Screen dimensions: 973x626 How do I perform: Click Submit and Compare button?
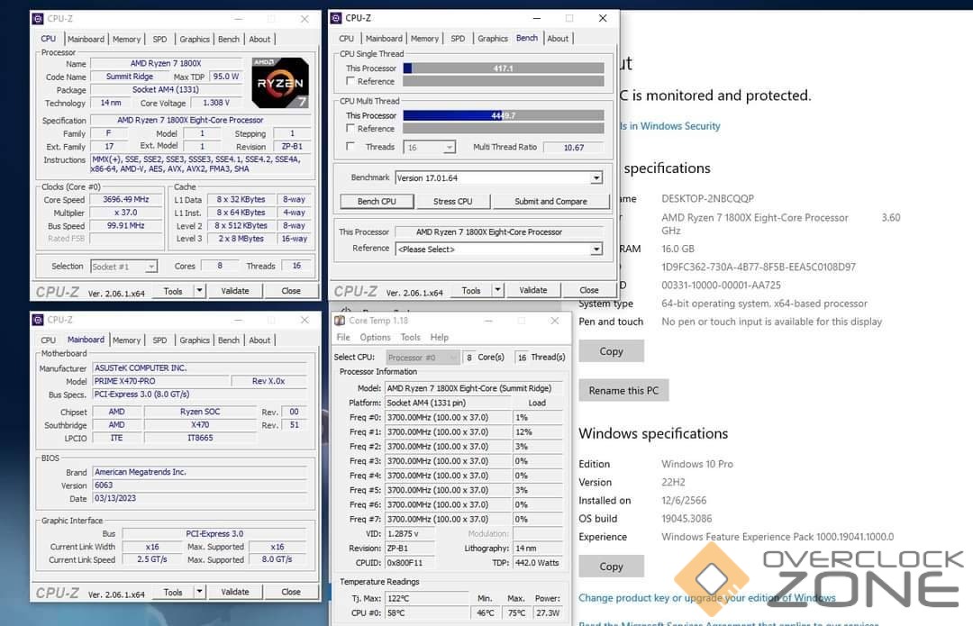pos(551,201)
